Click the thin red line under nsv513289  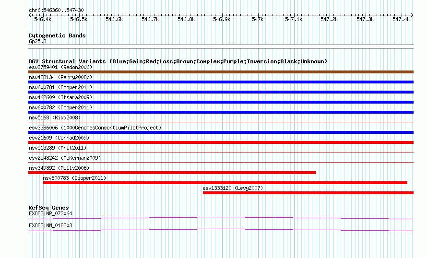tap(221, 152)
